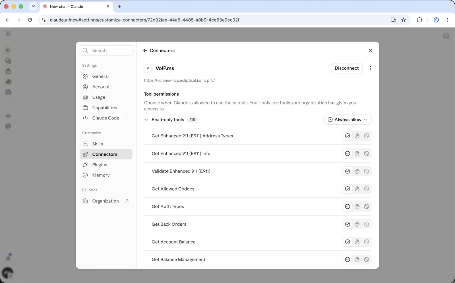
Task: Go back using the Connectors arrow
Action: pos(145,51)
